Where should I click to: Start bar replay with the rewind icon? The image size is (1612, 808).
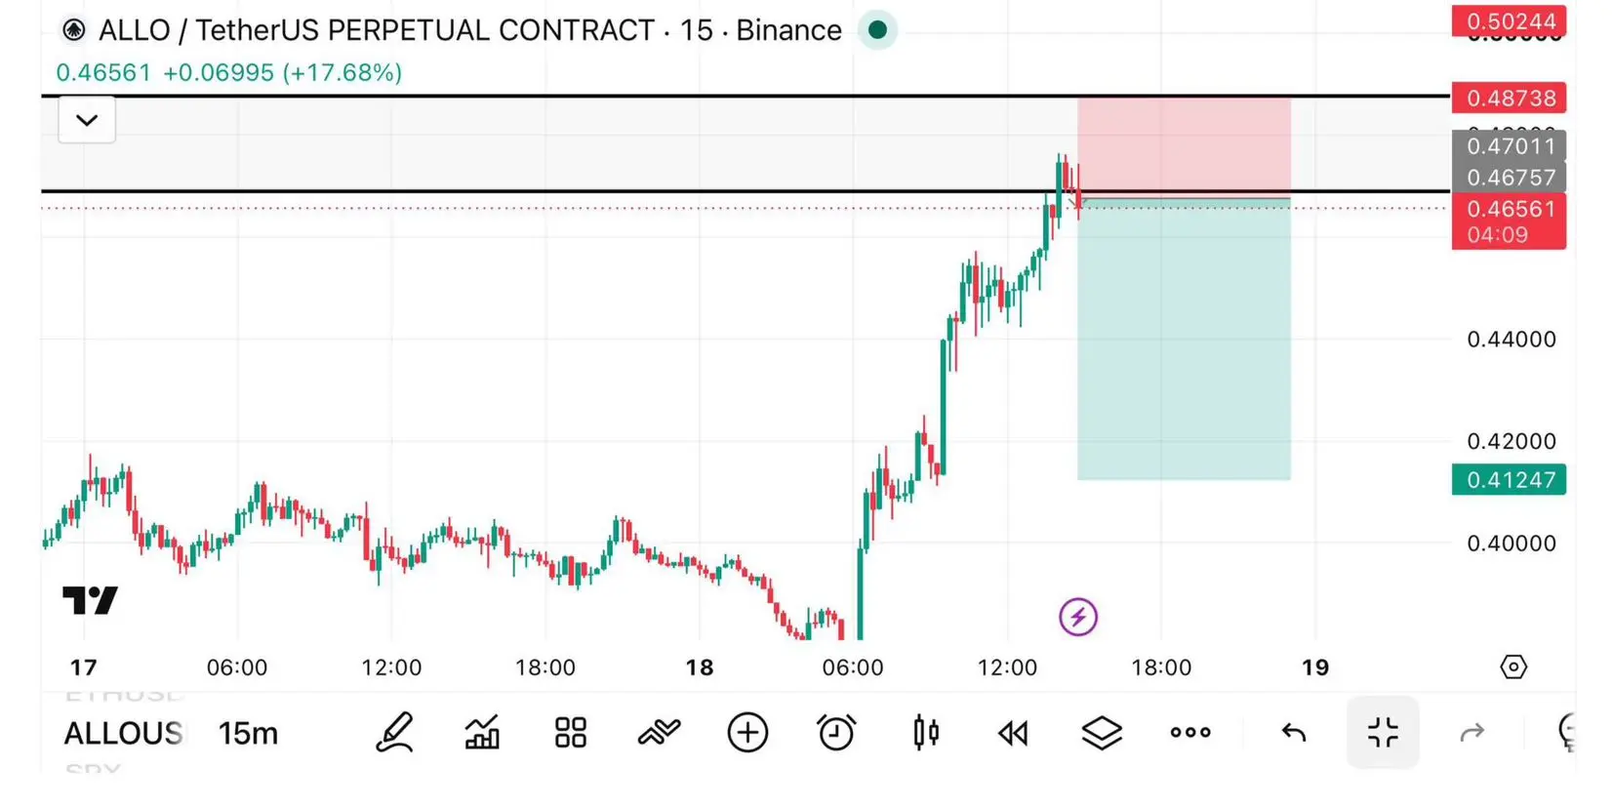click(1013, 732)
